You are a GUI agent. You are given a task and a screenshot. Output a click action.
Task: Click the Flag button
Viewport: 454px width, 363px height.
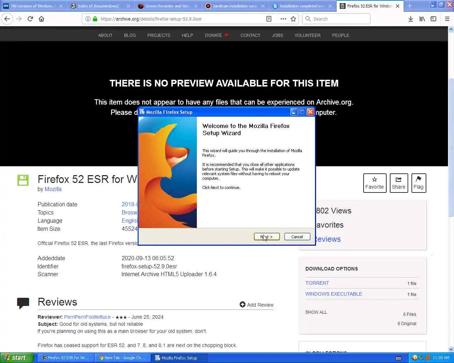419,183
